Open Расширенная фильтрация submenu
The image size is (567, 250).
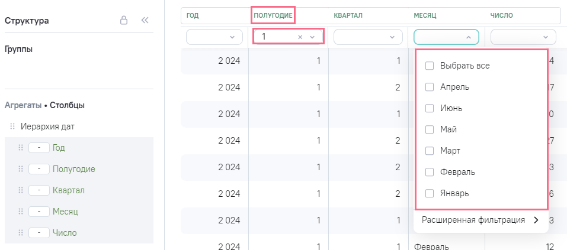coord(480,220)
